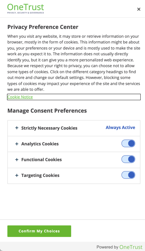This screenshot has height=251, width=145.
Task: Click plus icon beside Targeting Cookies
Action: tap(17, 175)
